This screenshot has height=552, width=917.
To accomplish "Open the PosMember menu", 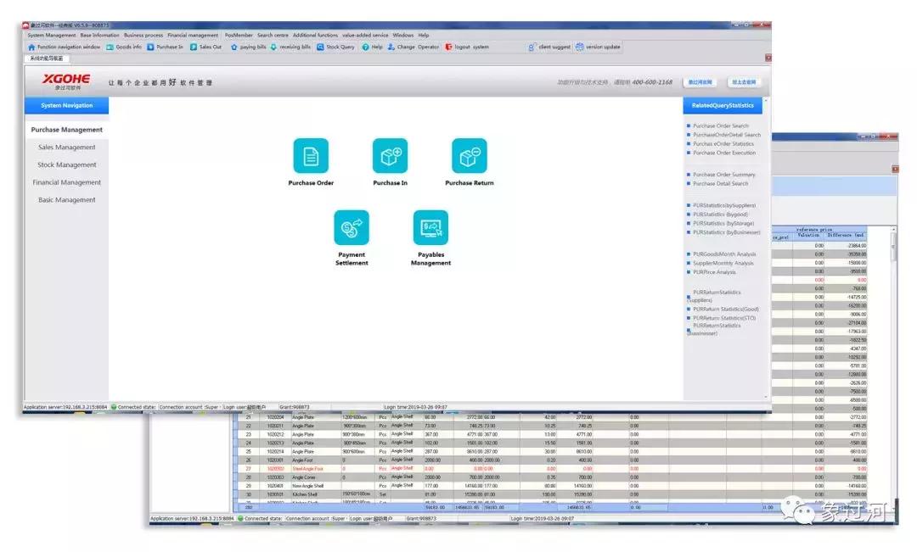I will (x=239, y=35).
